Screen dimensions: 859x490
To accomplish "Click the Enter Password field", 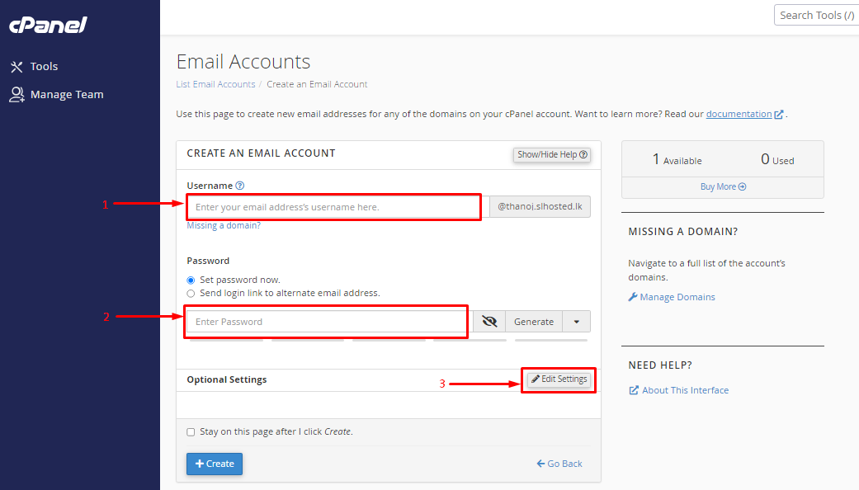I will coord(327,322).
